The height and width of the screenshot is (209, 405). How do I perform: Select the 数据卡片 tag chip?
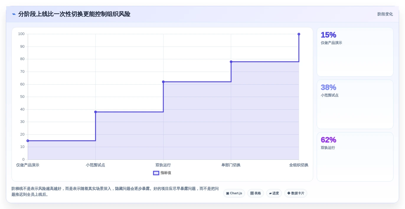click(x=296, y=193)
